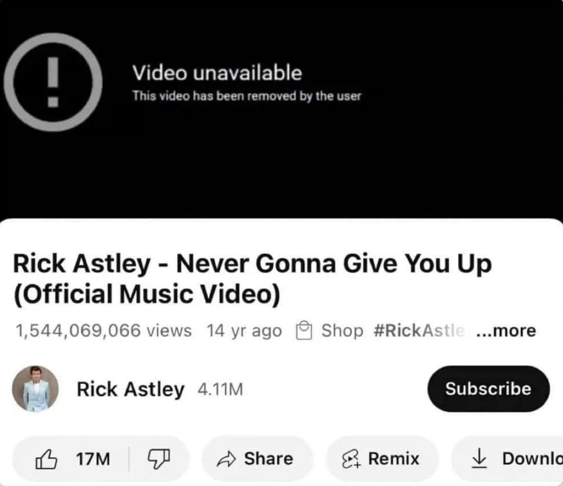Screen dimensions: 563x486
Task: Click the Share arrow icon
Action: [226, 459]
